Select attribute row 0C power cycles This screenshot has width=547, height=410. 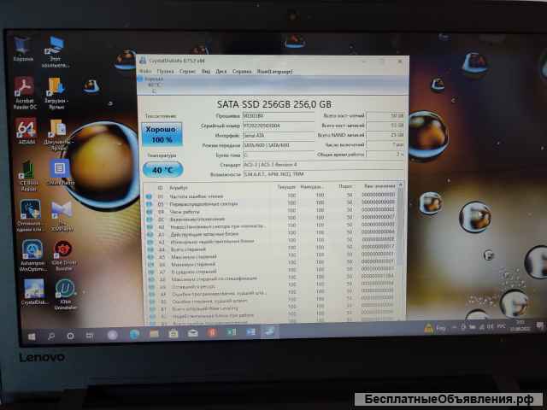coord(271,219)
